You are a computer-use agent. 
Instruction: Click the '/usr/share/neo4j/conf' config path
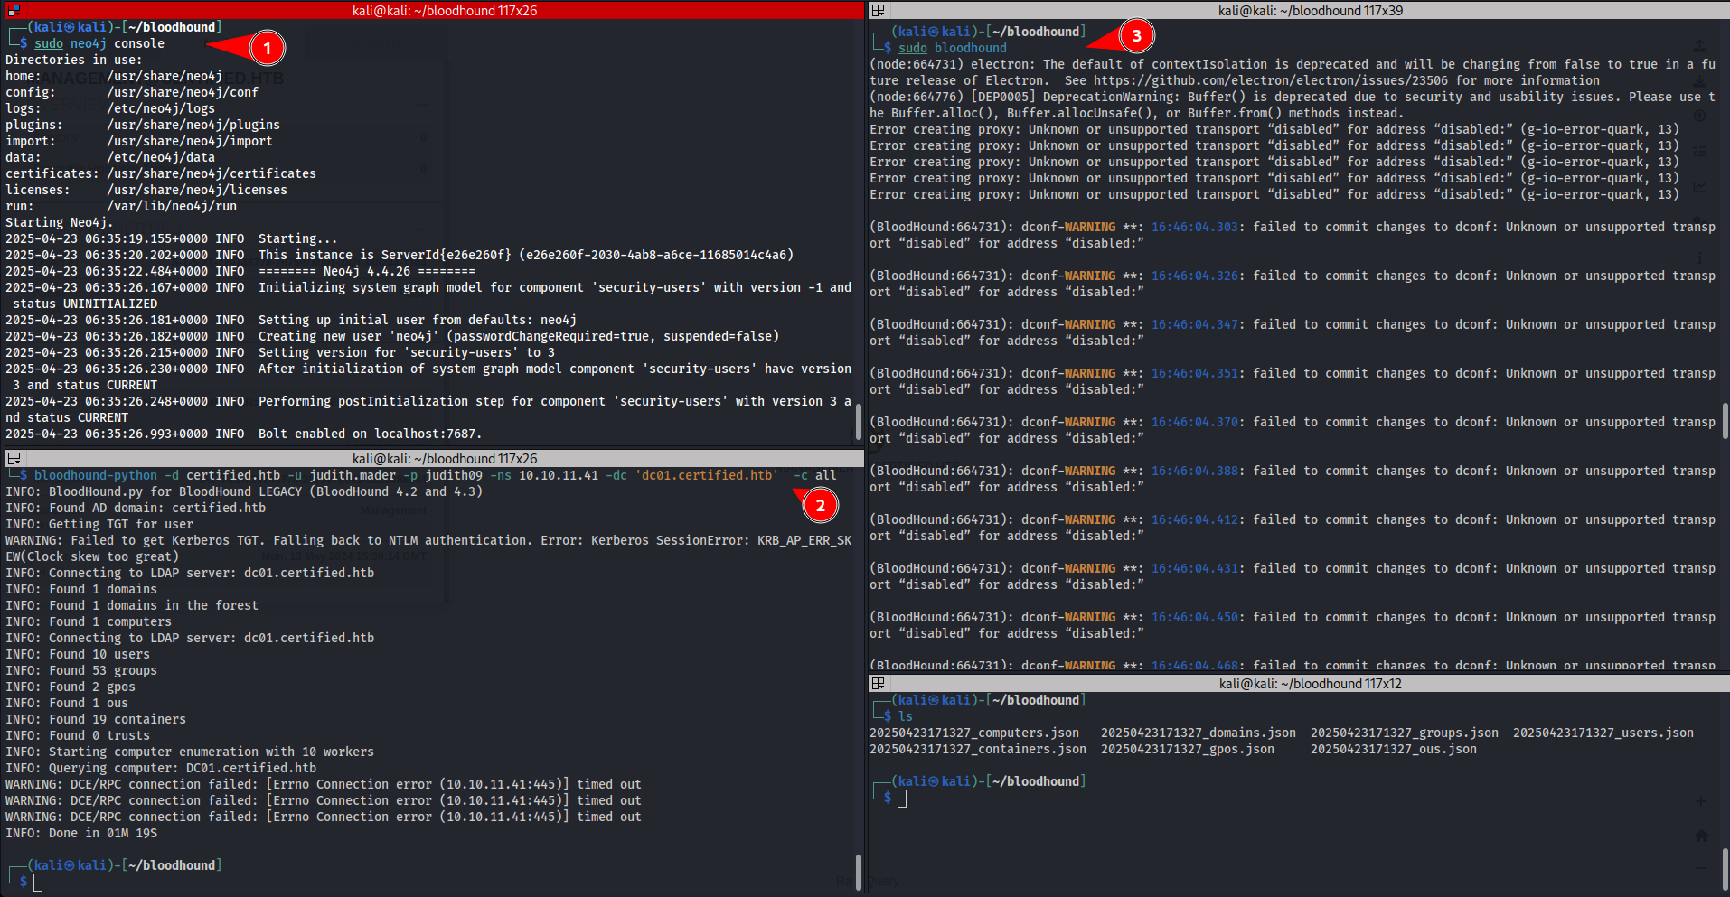click(x=183, y=92)
